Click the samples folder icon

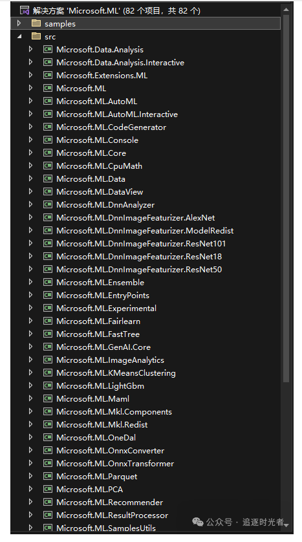[x=36, y=23]
